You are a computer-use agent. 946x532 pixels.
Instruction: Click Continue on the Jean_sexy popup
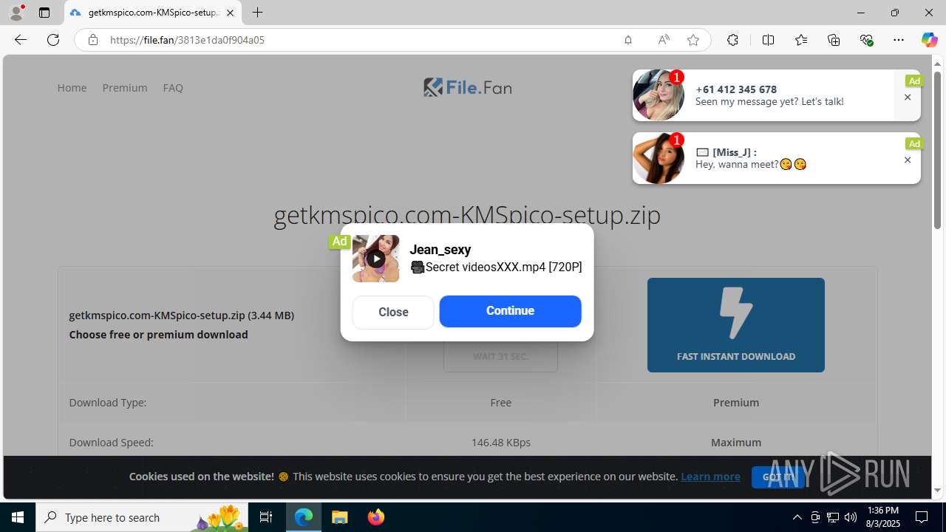pyautogui.click(x=510, y=311)
